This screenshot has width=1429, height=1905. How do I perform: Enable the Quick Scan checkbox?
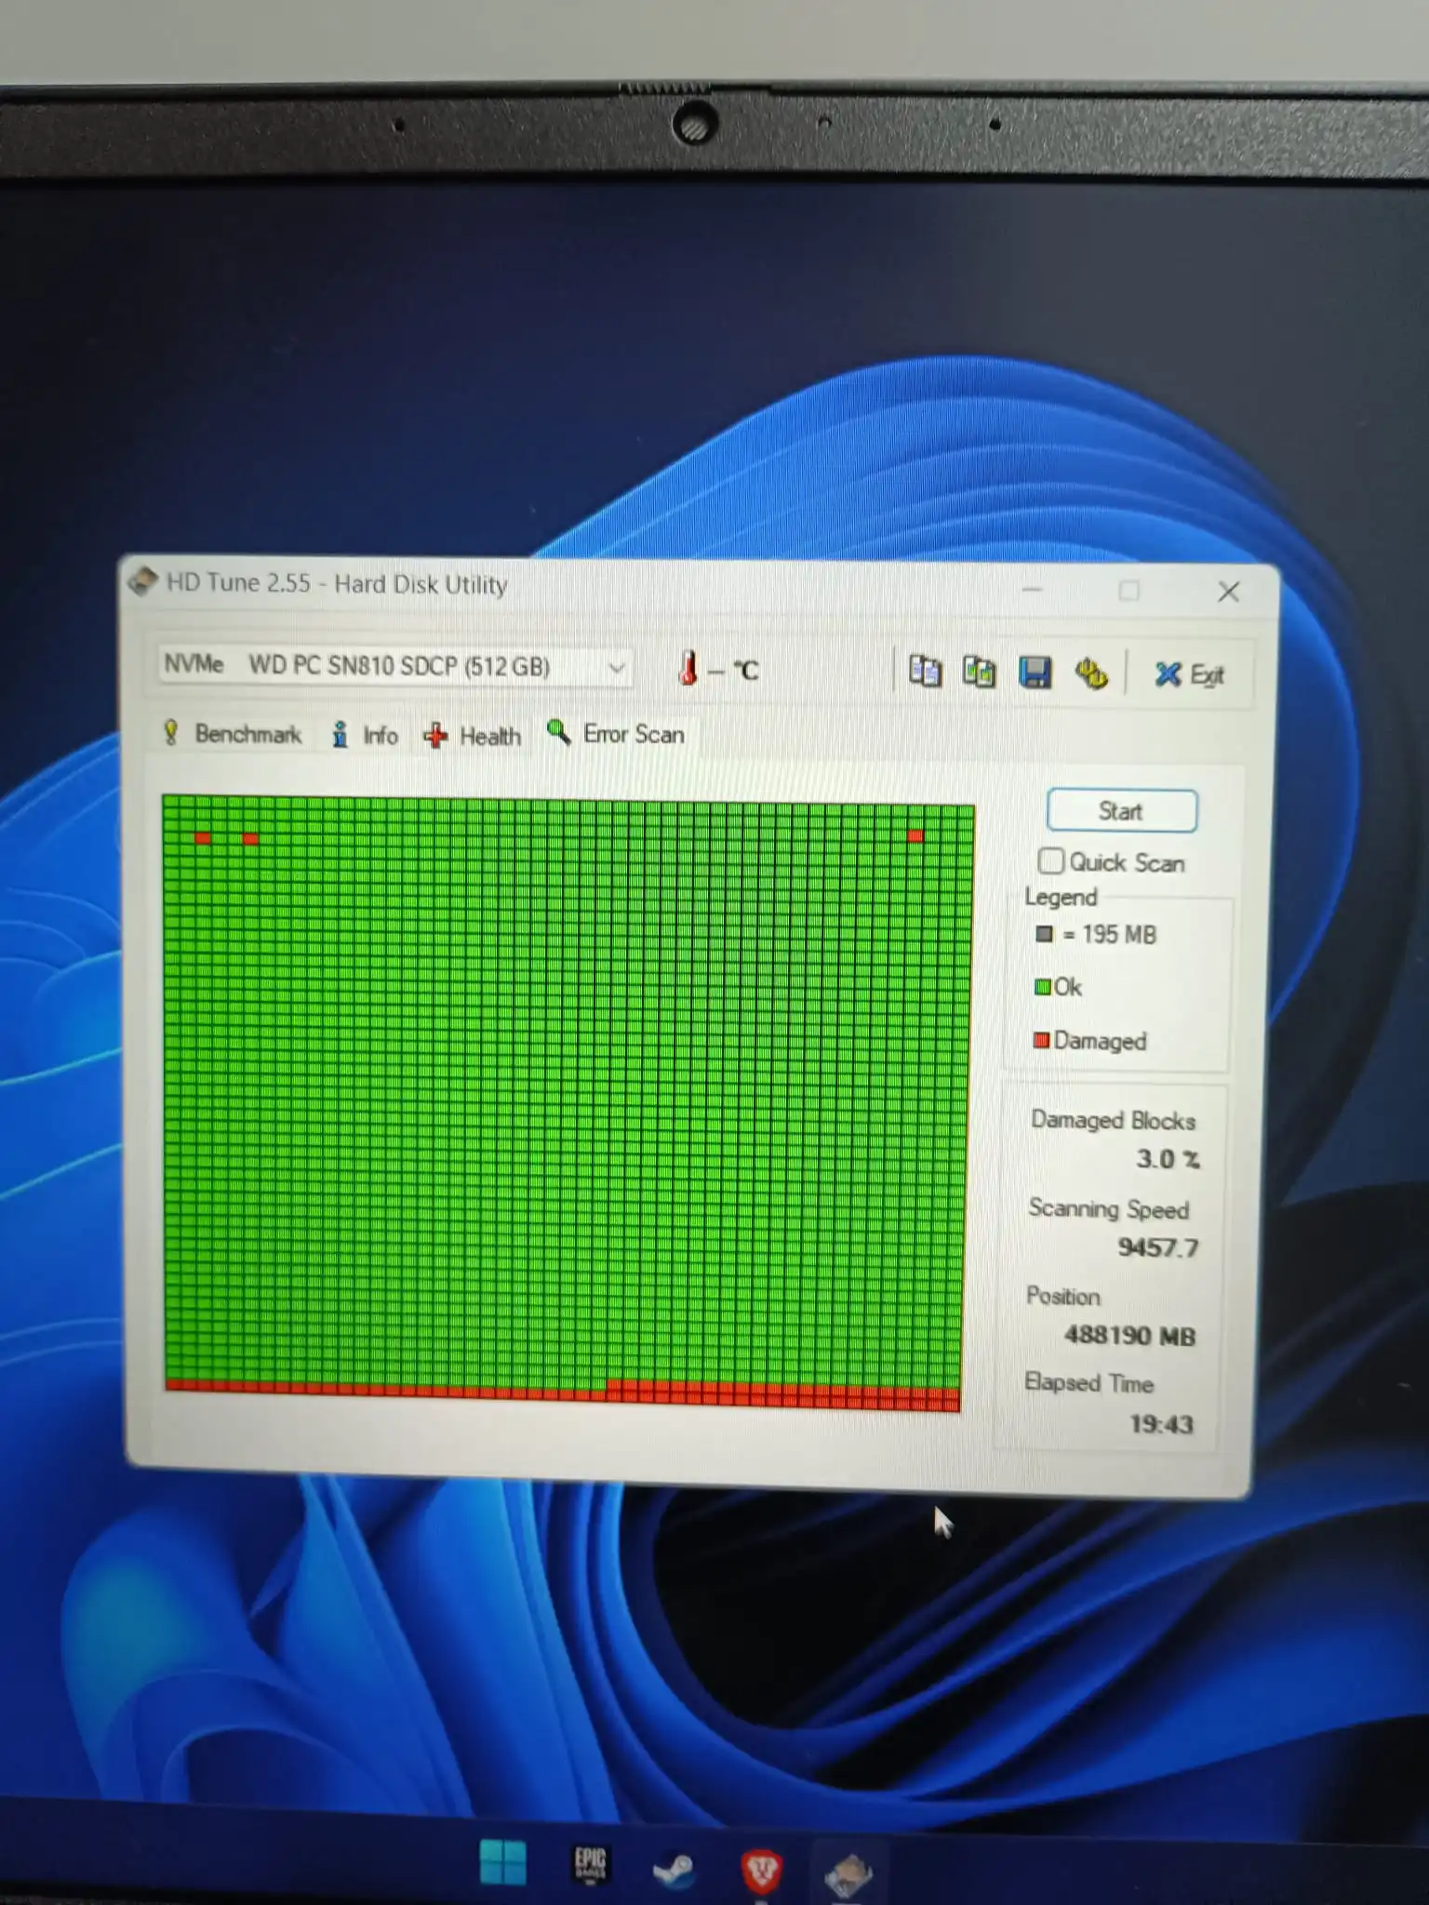tap(1050, 860)
